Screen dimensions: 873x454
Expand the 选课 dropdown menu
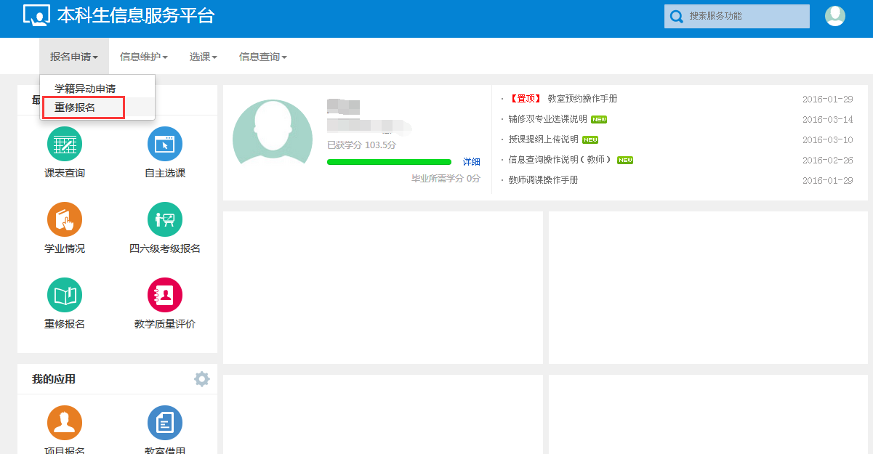(x=204, y=57)
